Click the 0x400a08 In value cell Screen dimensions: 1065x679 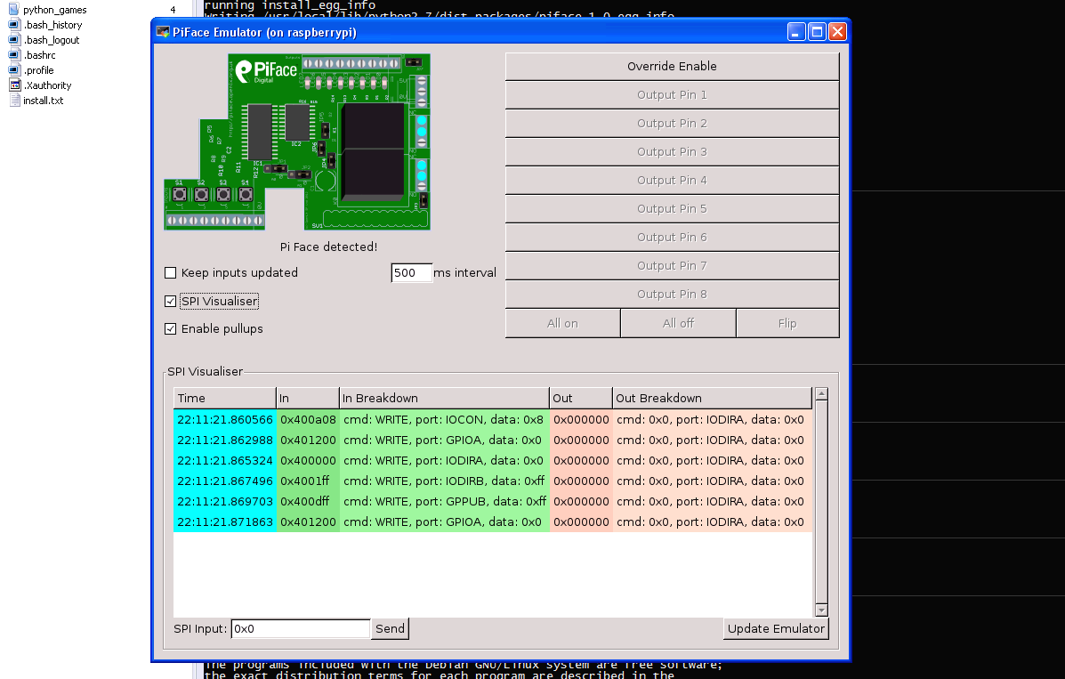pos(308,420)
